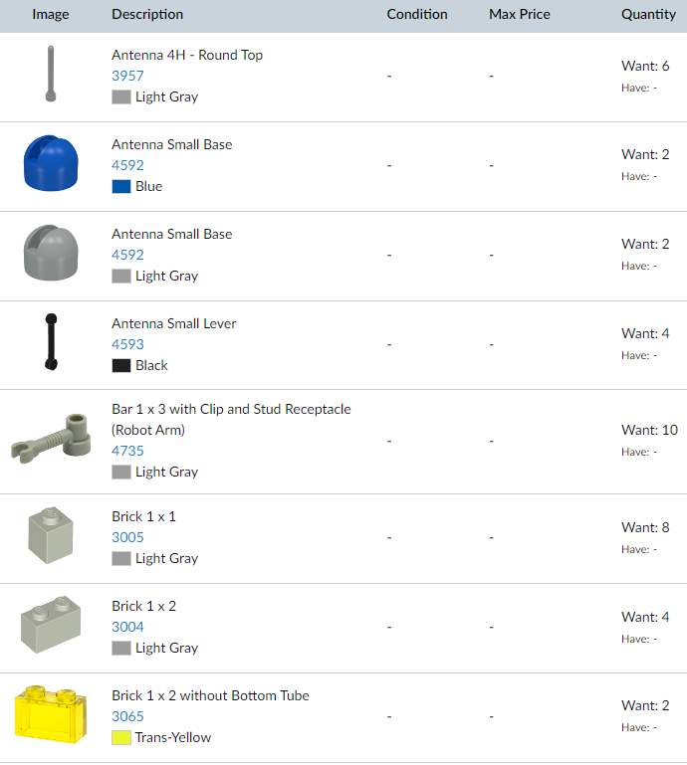Sort by the Max Price column header
The width and height of the screenshot is (687, 765).
(520, 15)
